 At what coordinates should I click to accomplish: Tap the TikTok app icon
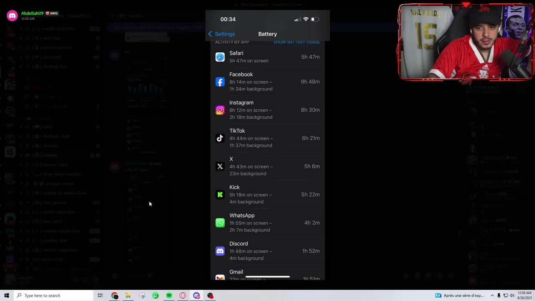(x=220, y=138)
